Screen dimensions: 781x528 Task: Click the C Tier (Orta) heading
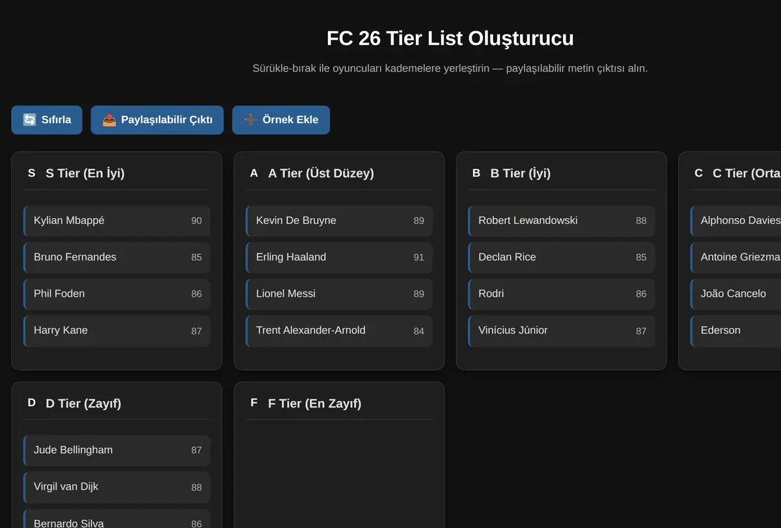click(x=747, y=173)
